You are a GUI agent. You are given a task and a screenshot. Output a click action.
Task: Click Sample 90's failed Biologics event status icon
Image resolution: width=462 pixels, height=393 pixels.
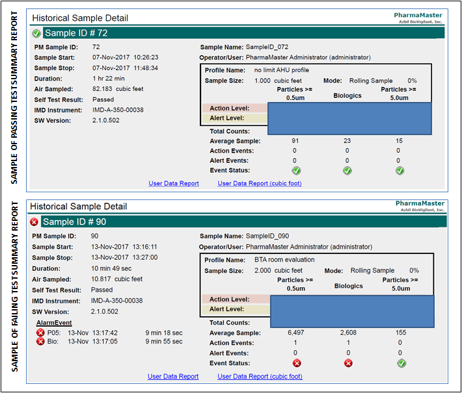tap(347, 363)
